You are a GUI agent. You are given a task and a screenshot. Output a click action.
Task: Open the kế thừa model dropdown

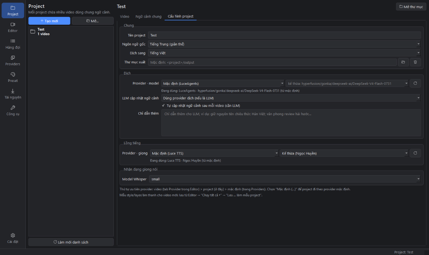pos(347,83)
